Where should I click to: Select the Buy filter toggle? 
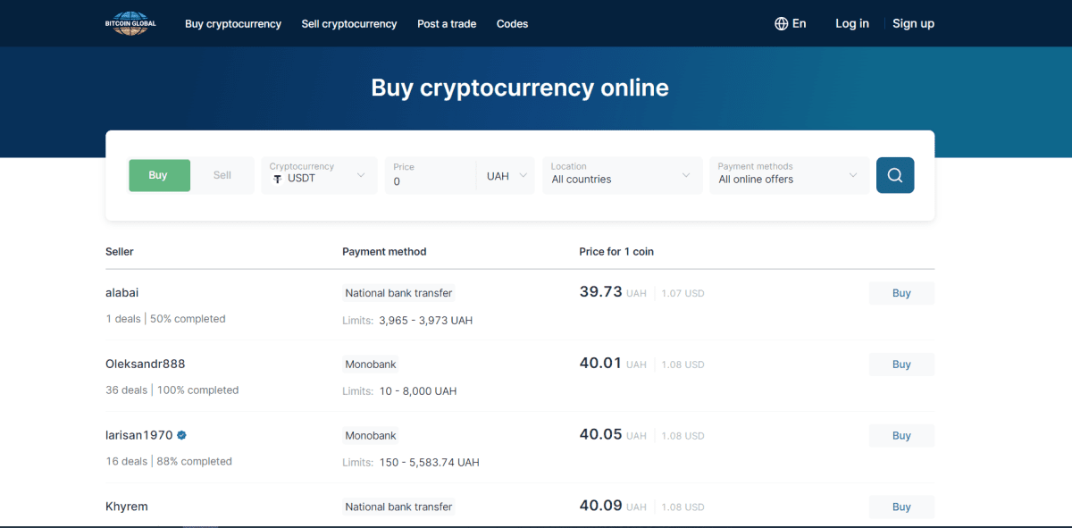(159, 175)
